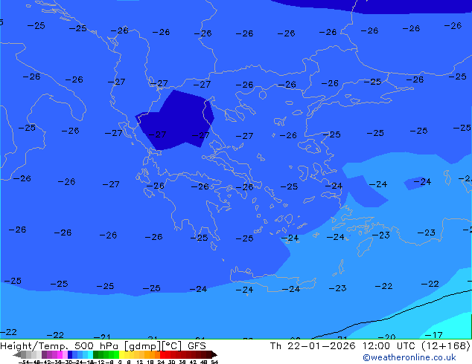The height and width of the screenshot is (364, 472).
Task: Click the Height/Temp. 500 hPa title text
Action: (60, 346)
